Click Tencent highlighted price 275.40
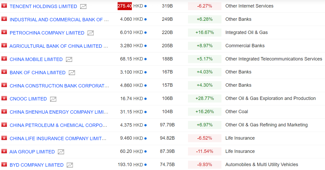 [x=125, y=6]
